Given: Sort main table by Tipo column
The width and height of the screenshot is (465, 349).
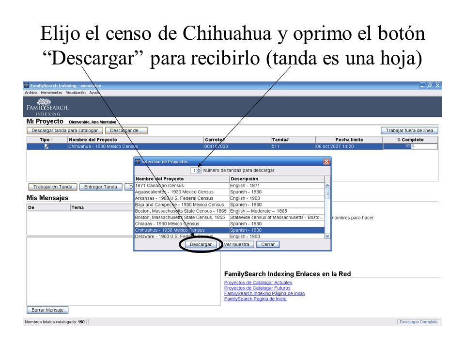Looking at the screenshot, I should click(x=47, y=140).
